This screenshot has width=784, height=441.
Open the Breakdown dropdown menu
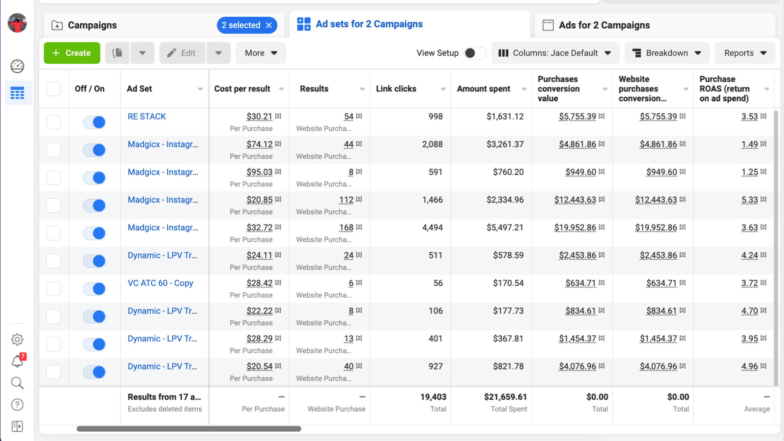[667, 53]
